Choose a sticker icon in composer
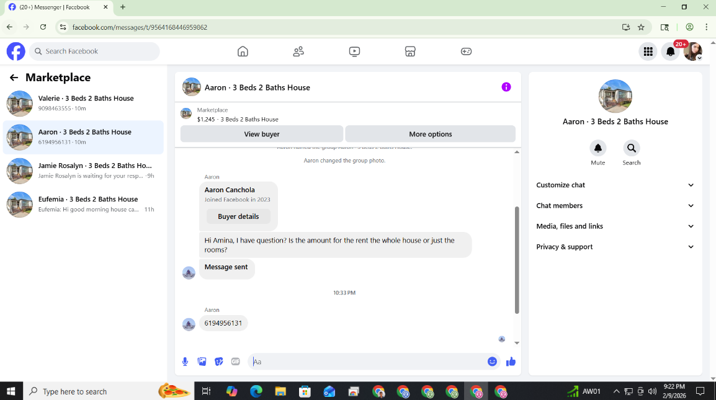The height and width of the screenshot is (400, 716). click(x=219, y=362)
